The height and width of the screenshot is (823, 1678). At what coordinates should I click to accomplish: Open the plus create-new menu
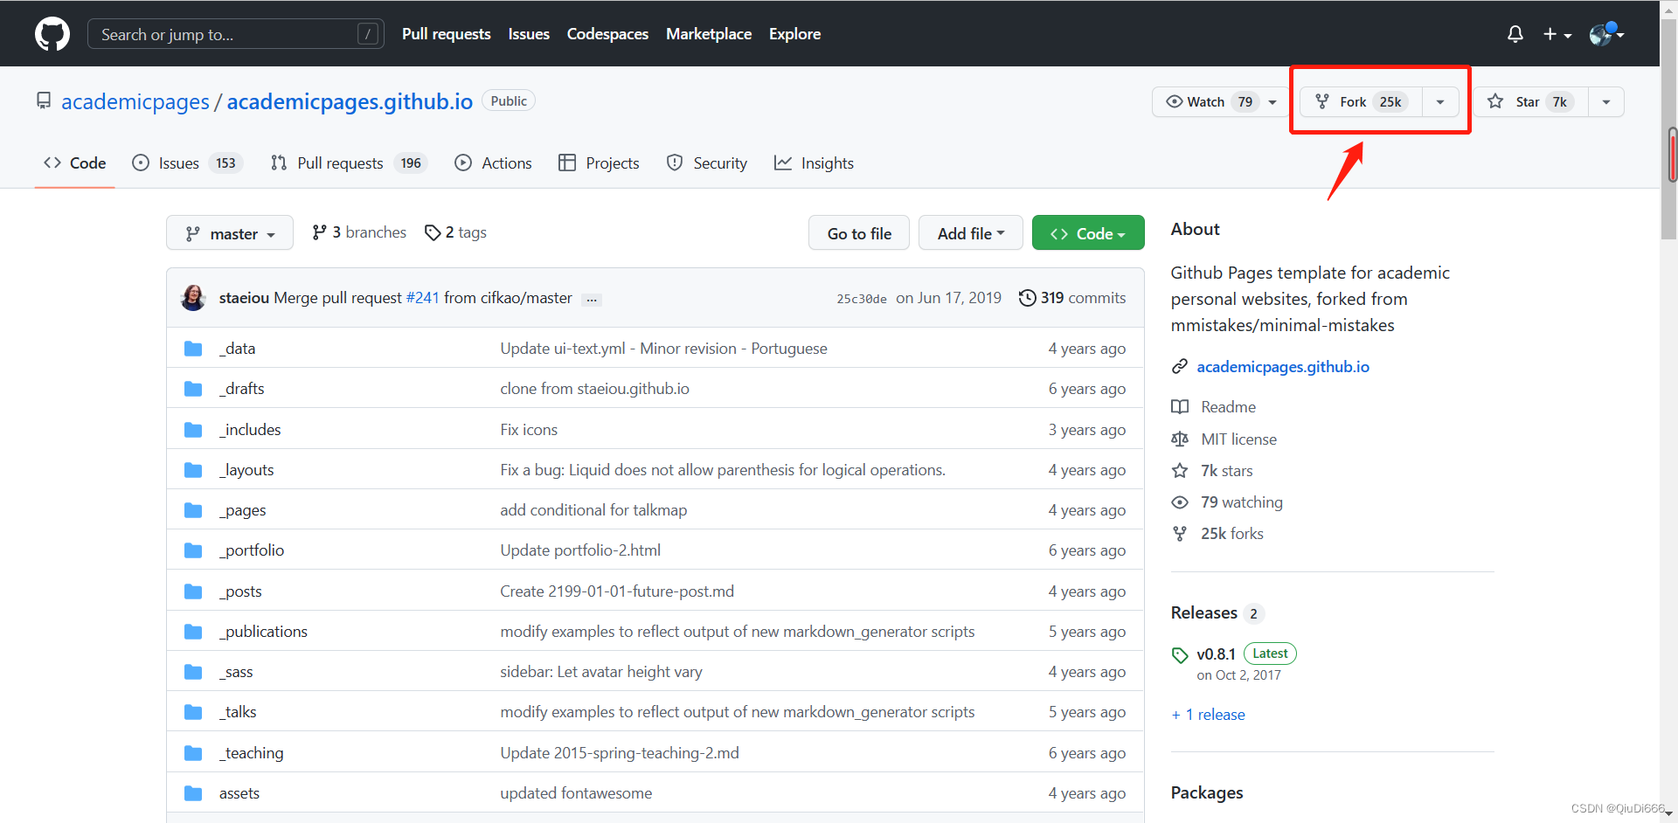(1557, 34)
